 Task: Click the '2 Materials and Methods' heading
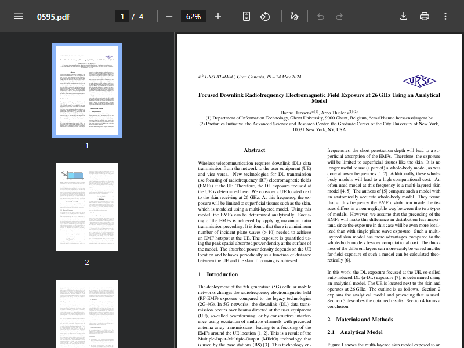[360, 320]
